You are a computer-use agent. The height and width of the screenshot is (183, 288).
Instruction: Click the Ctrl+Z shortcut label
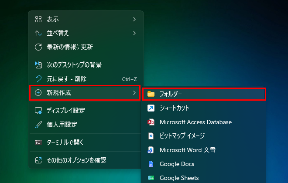pyautogui.click(x=130, y=79)
